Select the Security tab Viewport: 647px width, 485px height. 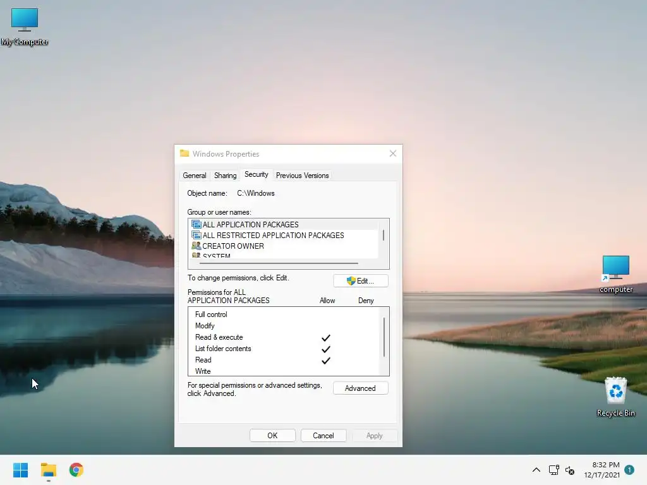point(257,174)
